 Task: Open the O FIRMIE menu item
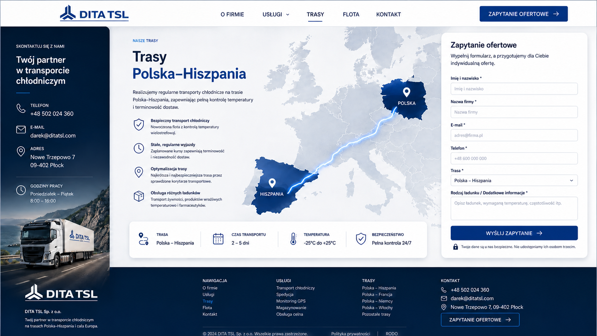click(x=232, y=14)
